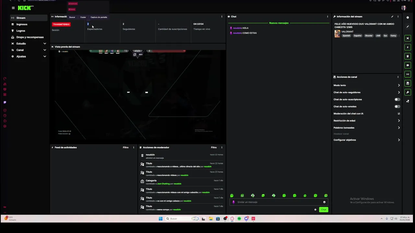Click the Windows taskbar search box
Image resolution: width=415 pixels, height=233 pixels.
point(182,219)
